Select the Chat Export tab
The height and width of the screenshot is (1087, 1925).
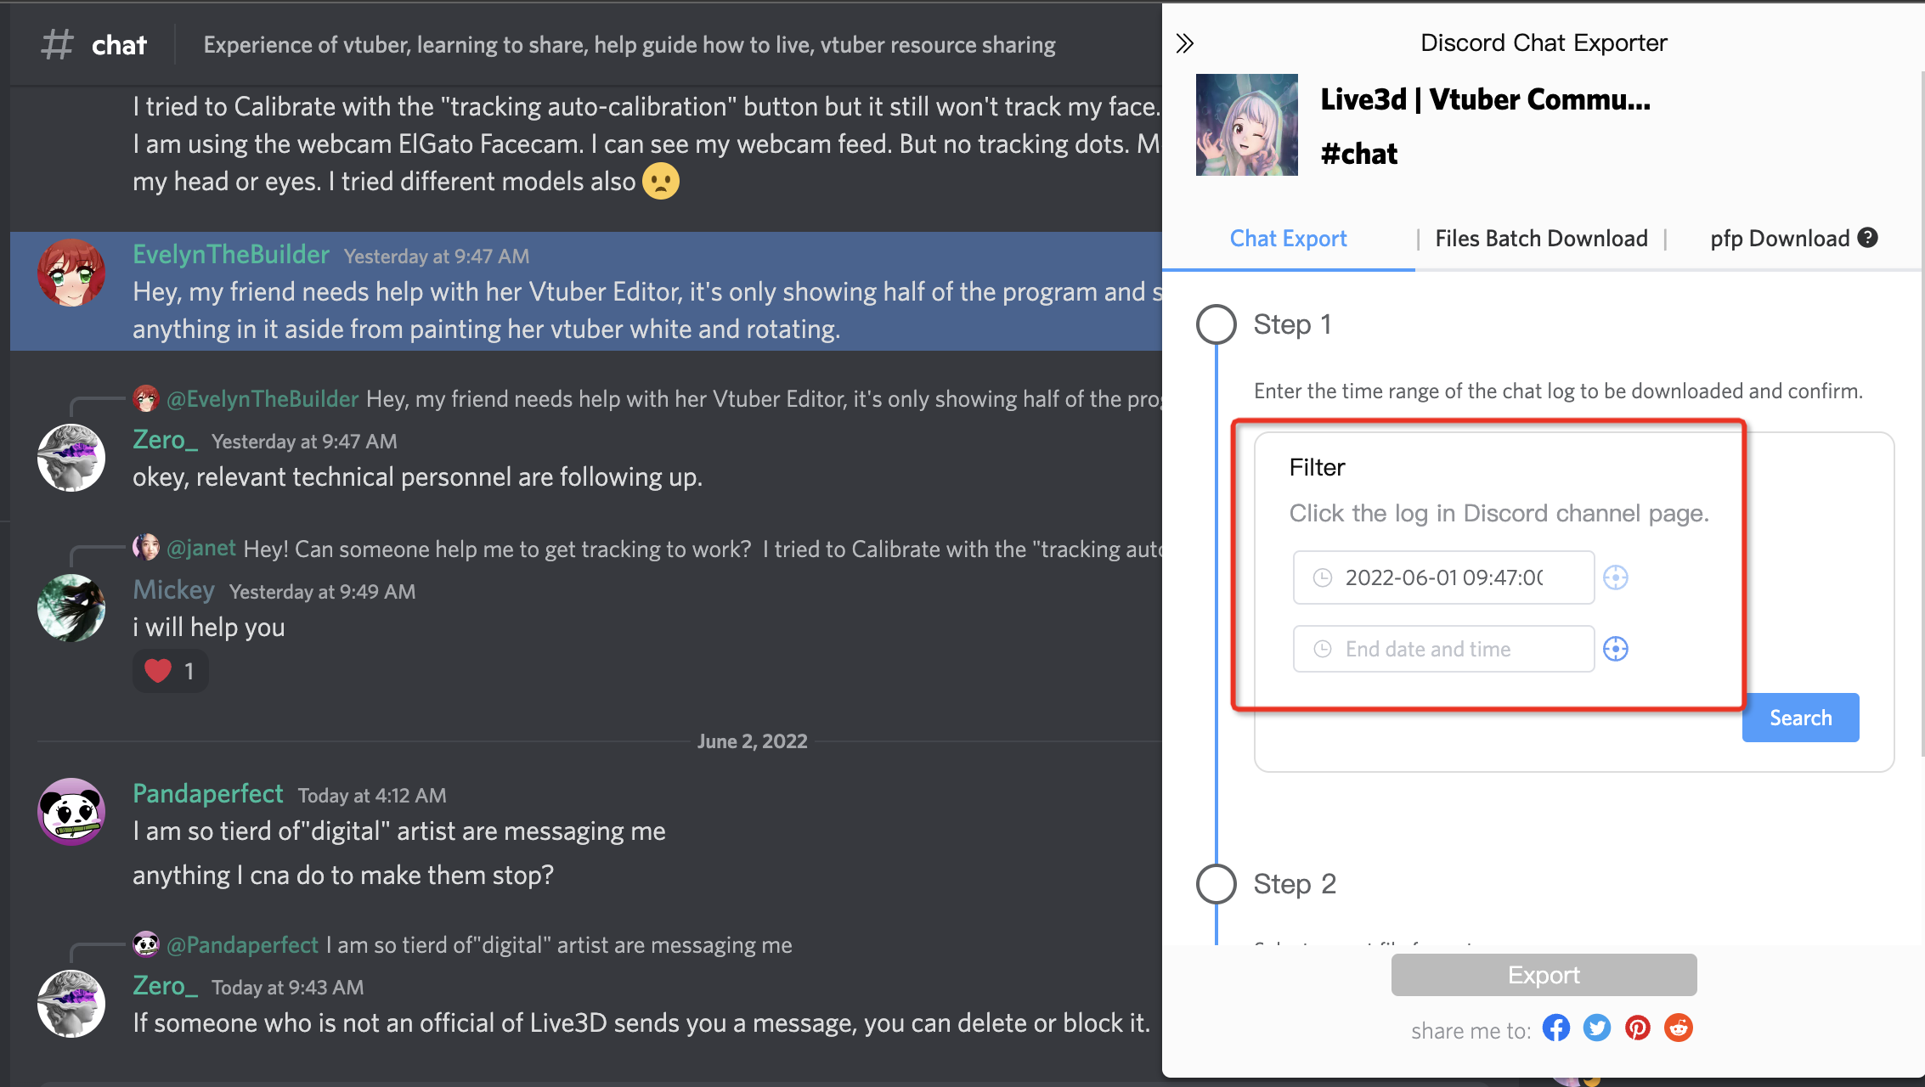[x=1288, y=238]
